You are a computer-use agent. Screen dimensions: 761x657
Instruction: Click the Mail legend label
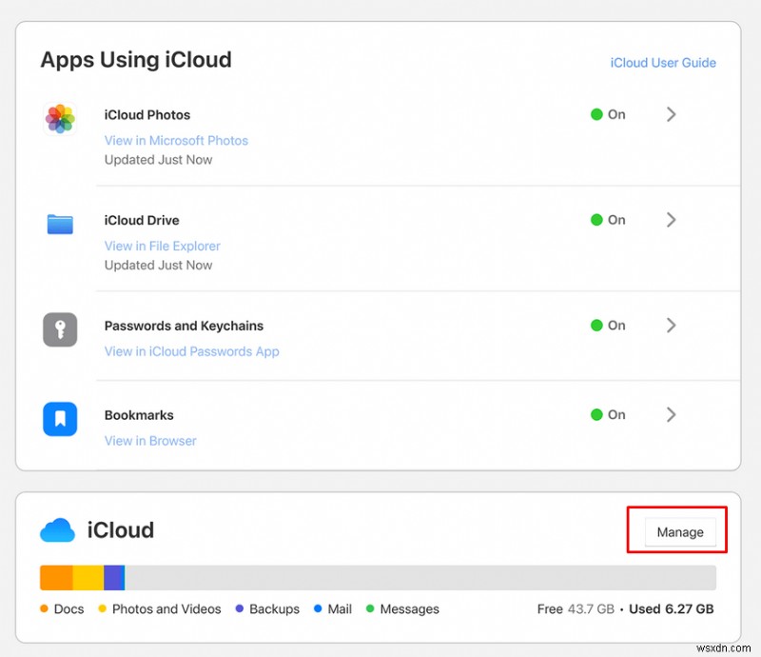click(x=340, y=609)
